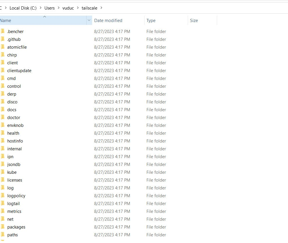Expand the chevron after Users in path
The height and width of the screenshot is (243, 288).
(x=59, y=8)
